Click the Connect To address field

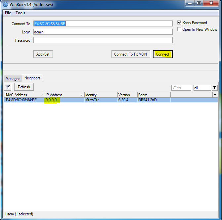pos(103,23)
